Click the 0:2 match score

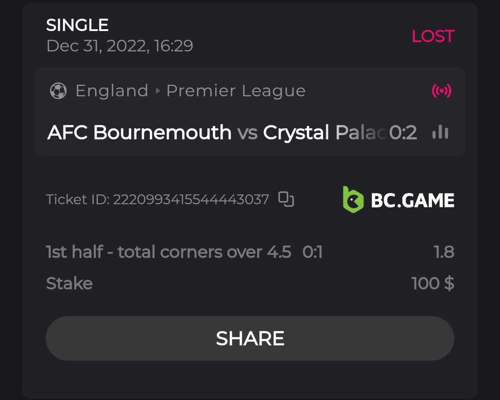click(403, 133)
